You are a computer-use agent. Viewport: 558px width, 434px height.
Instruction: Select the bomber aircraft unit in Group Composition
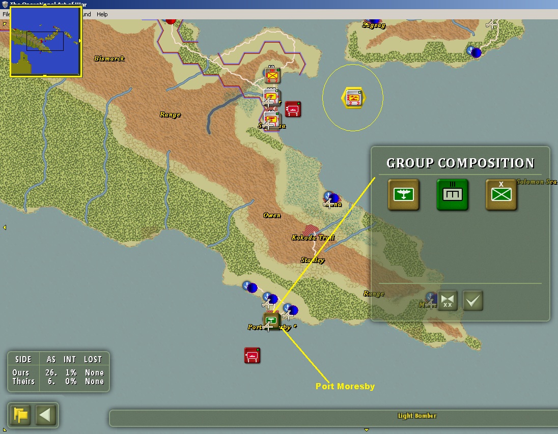click(x=404, y=194)
